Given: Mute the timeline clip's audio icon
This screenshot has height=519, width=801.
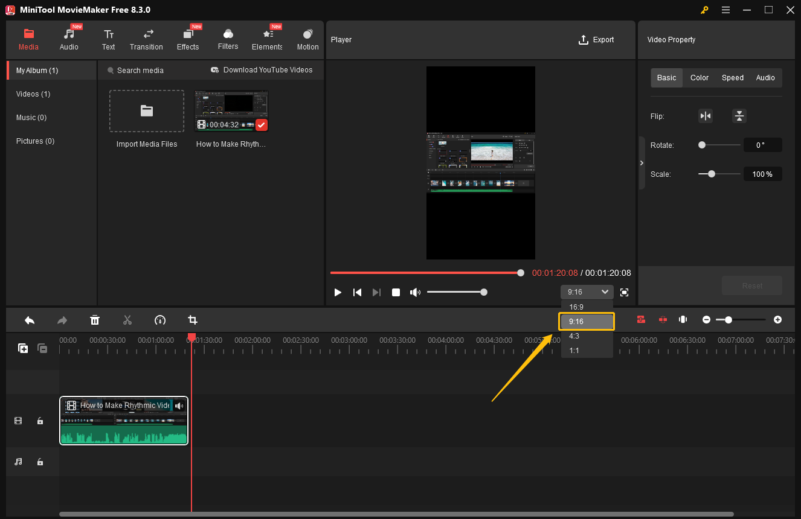Looking at the screenshot, I should click(179, 406).
